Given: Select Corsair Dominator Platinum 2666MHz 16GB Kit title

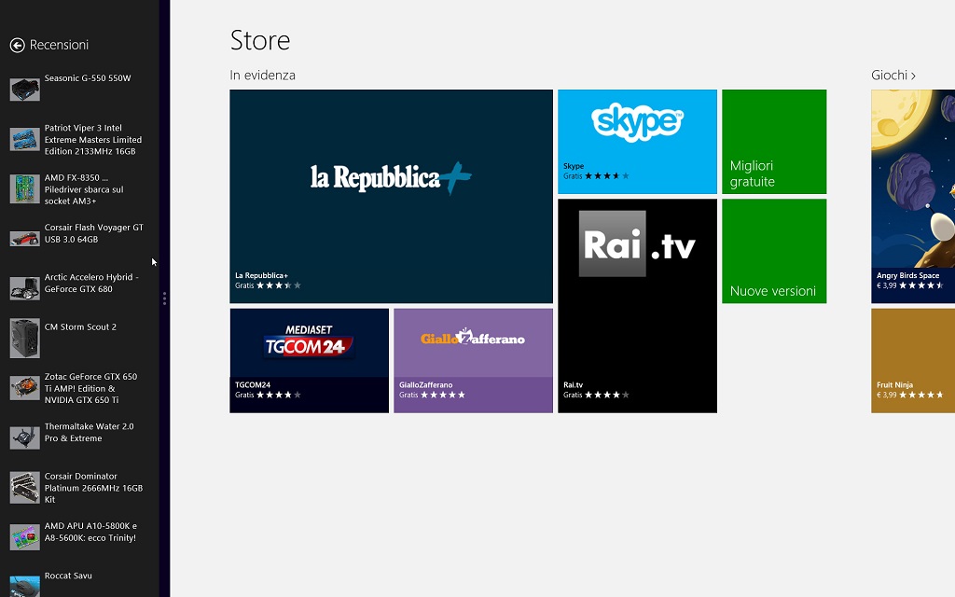Looking at the screenshot, I should 94,488.
